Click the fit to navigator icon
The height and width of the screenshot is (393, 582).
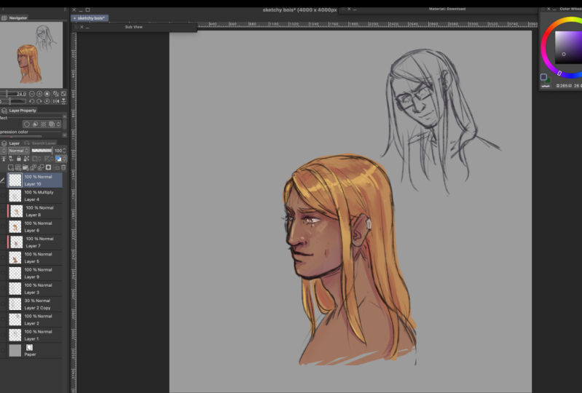[x=55, y=94]
